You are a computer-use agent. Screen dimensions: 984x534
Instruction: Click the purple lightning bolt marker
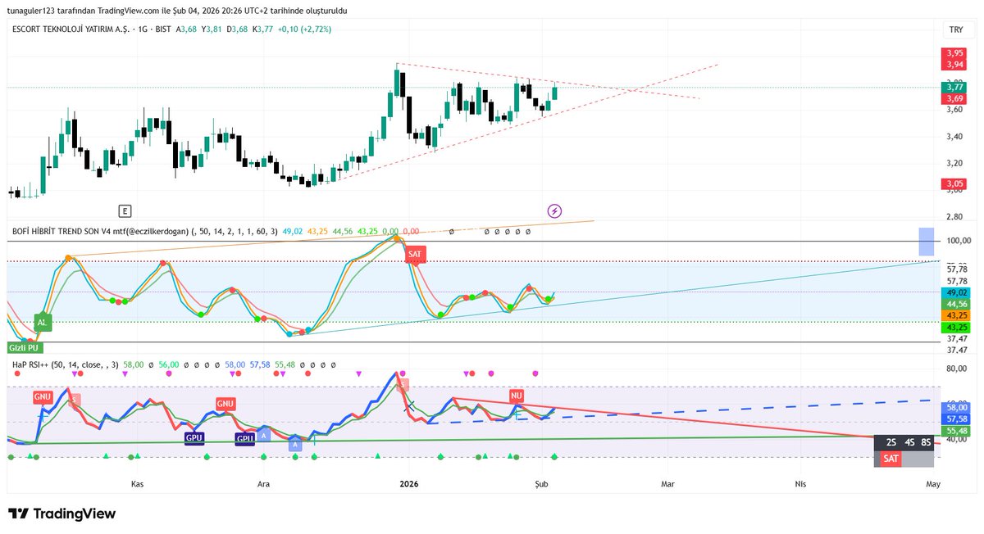(x=554, y=210)
